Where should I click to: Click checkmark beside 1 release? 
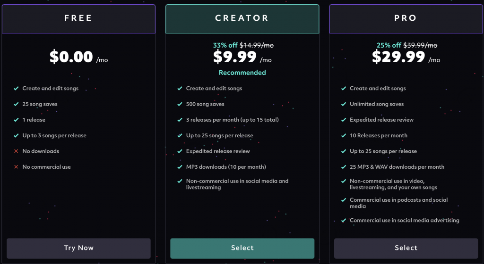pos(16,120)
